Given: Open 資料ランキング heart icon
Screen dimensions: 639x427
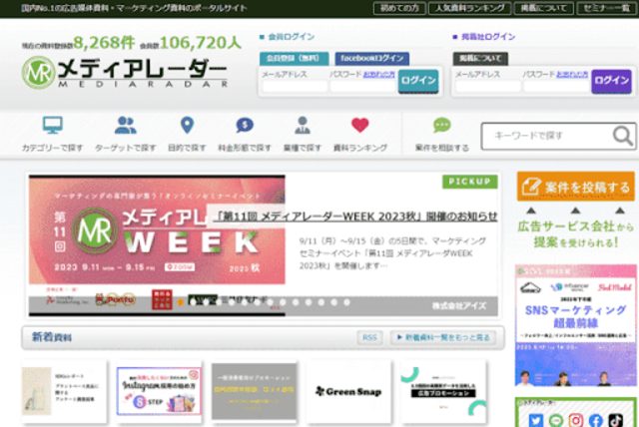Looking at the screenshot, I should point(359,125).
